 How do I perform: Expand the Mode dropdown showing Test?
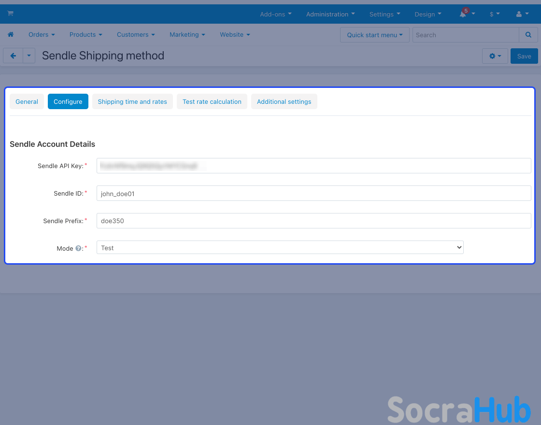coord(280,248)
